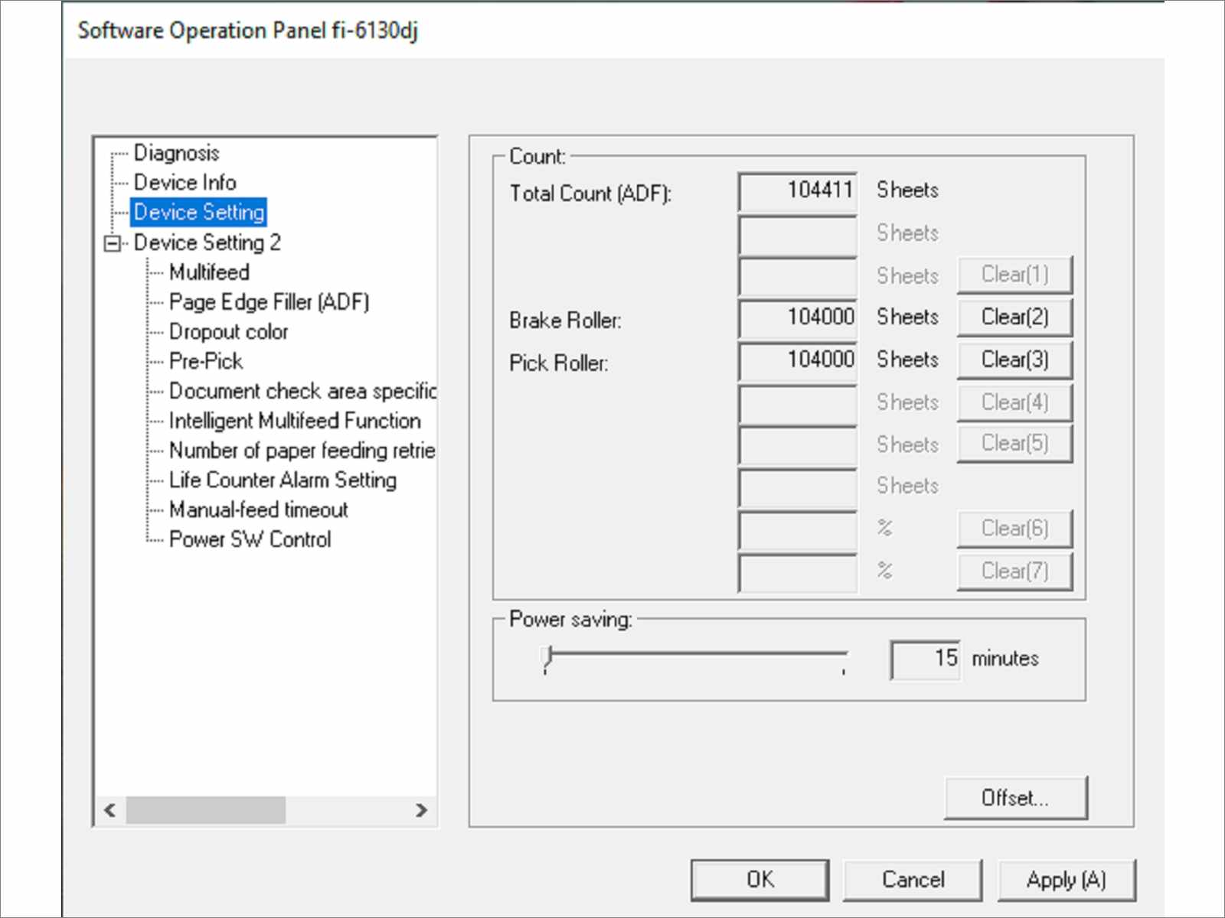Click the Total Count (ADF) label
The image size is (1225, 918).
tap(590, 194)
